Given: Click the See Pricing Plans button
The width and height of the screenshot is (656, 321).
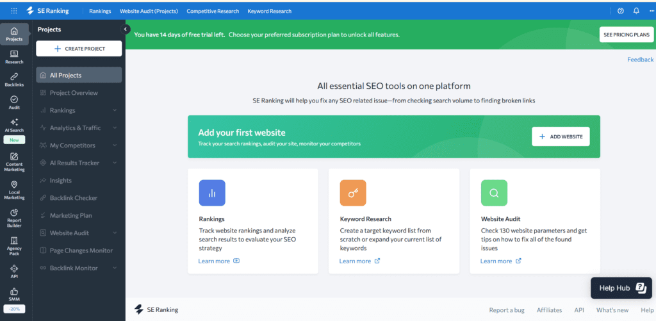Looking at the screenshot, I should click(626, 34).
